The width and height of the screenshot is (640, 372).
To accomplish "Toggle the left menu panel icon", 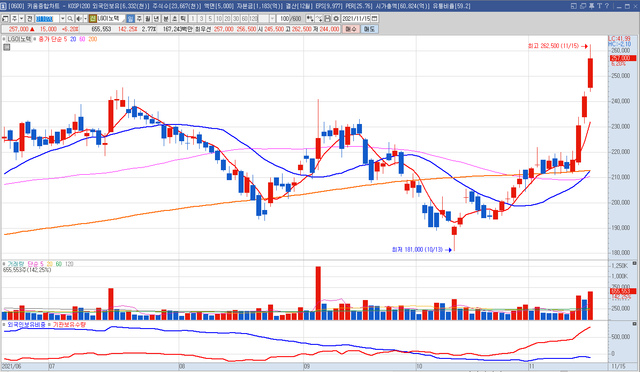I will [x=6, y=19].
